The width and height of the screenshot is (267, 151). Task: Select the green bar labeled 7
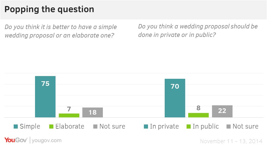69,115
